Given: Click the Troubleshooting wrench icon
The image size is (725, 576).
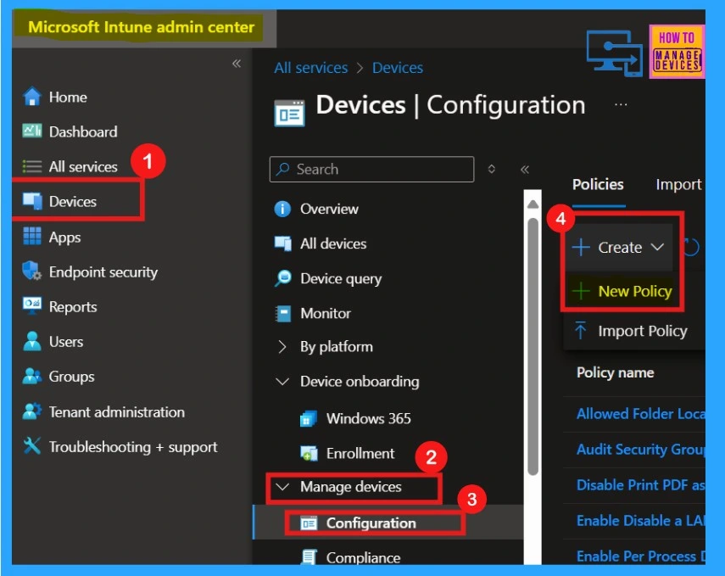Looking at the screenshot, I should click(32, 446).
